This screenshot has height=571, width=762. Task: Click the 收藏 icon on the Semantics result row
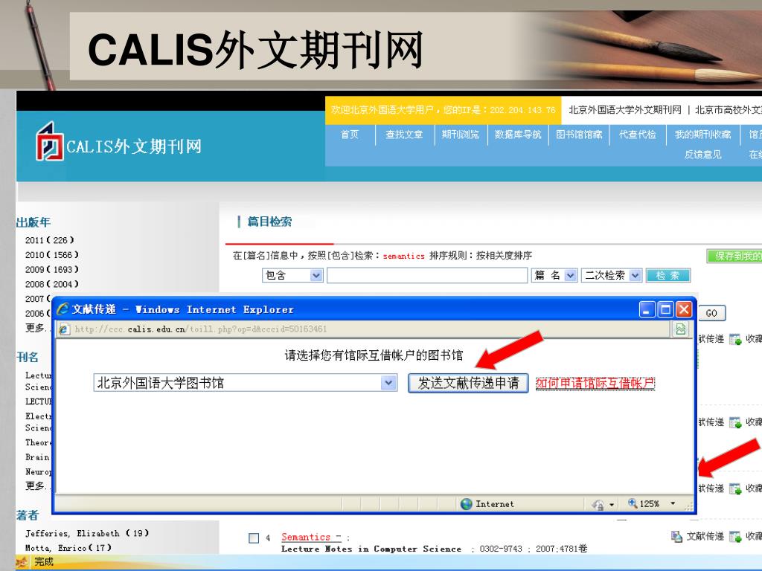pyautogui.click(x=735, y=537)
